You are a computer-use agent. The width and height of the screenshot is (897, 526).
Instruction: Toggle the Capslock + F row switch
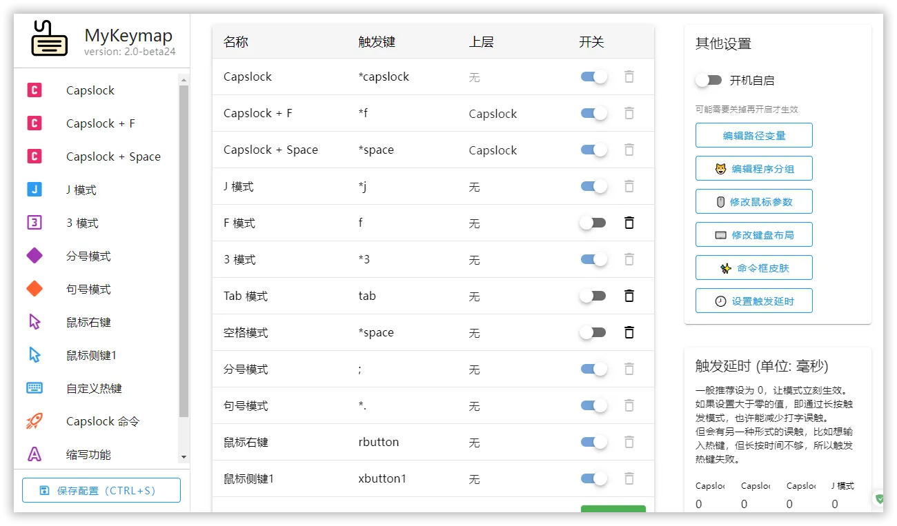593,113
